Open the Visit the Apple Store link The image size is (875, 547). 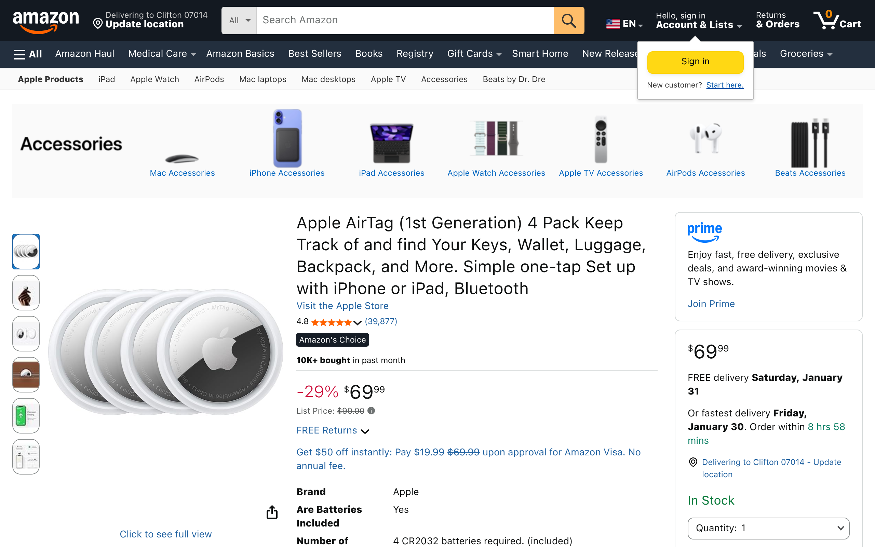tap(342, 306)
